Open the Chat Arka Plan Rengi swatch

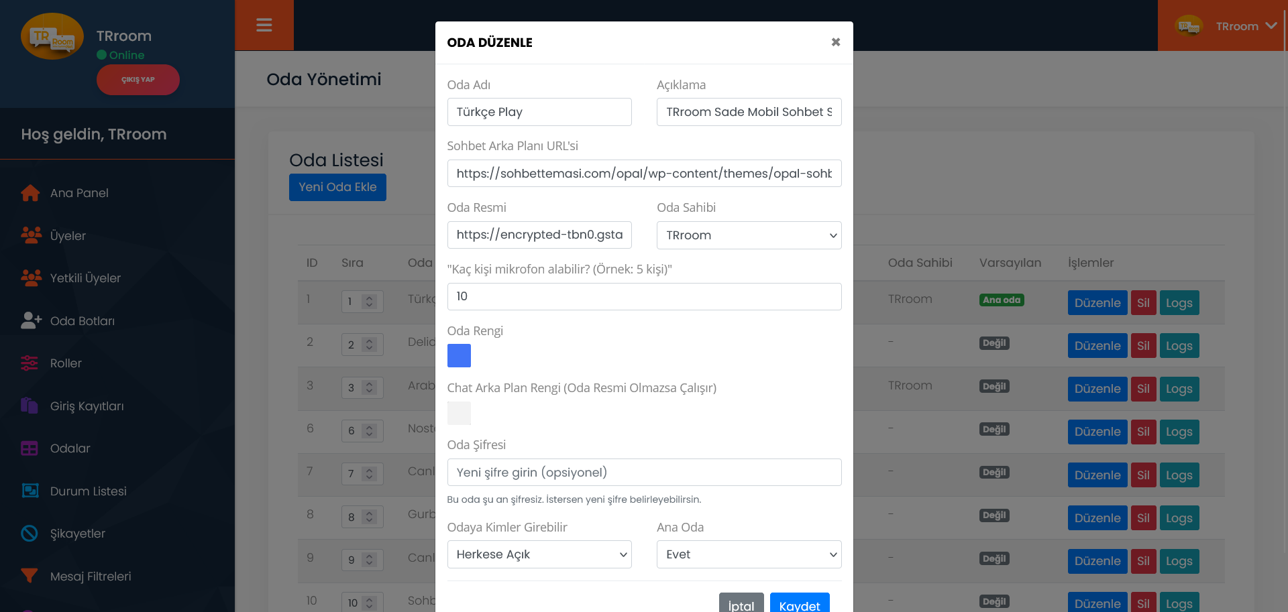coord(459,413)
